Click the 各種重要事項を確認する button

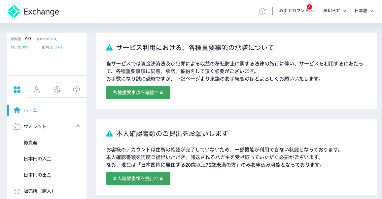pyautogui.click(x=138, y=93)
